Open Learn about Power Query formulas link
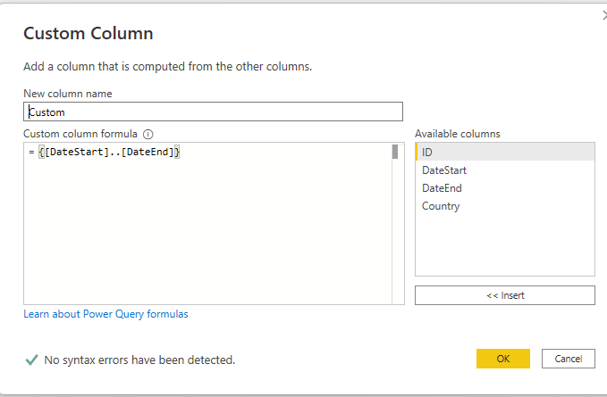The image size is (607, 397). click(x=105, y=314)
